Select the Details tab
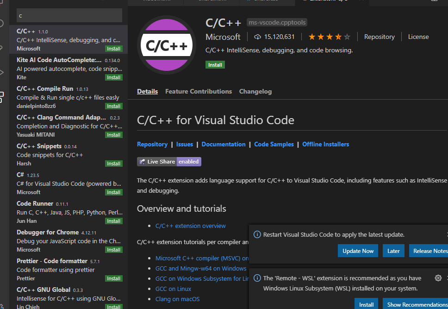Viewport: 448px width, 309px height. 147,92
